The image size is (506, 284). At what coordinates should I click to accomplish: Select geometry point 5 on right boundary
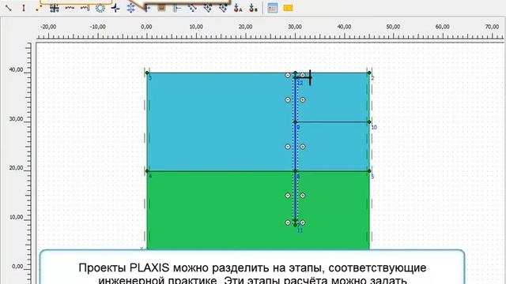(369, 171)
